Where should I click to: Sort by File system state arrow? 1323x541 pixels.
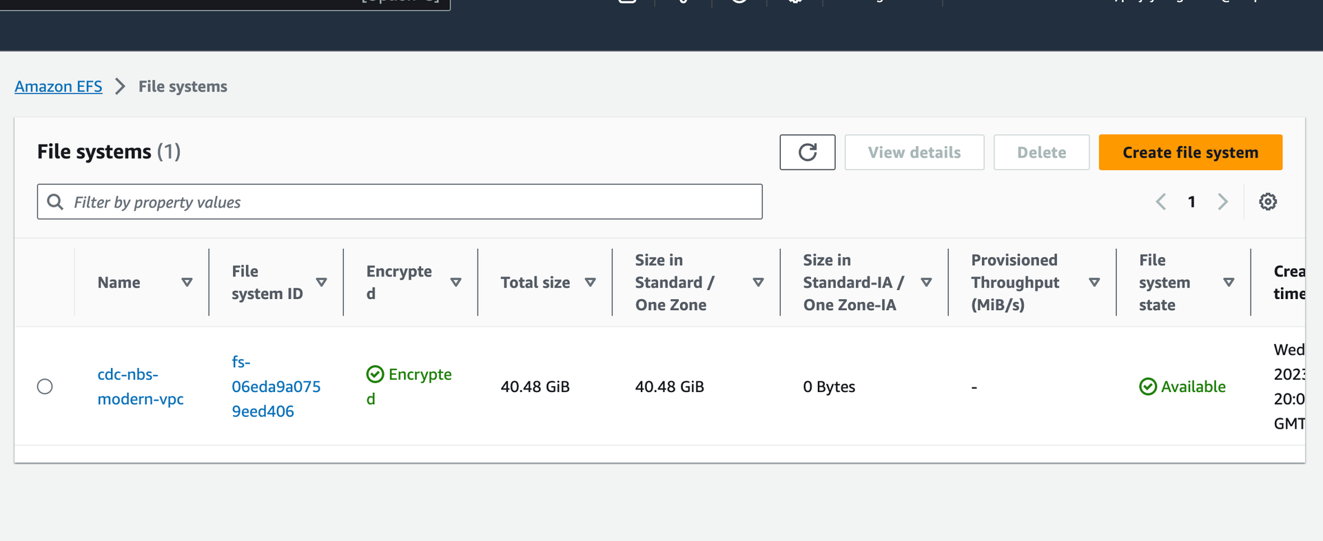(x=1228, y=283)
